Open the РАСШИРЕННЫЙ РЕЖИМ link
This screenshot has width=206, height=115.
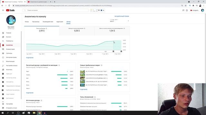coord(122,16)
